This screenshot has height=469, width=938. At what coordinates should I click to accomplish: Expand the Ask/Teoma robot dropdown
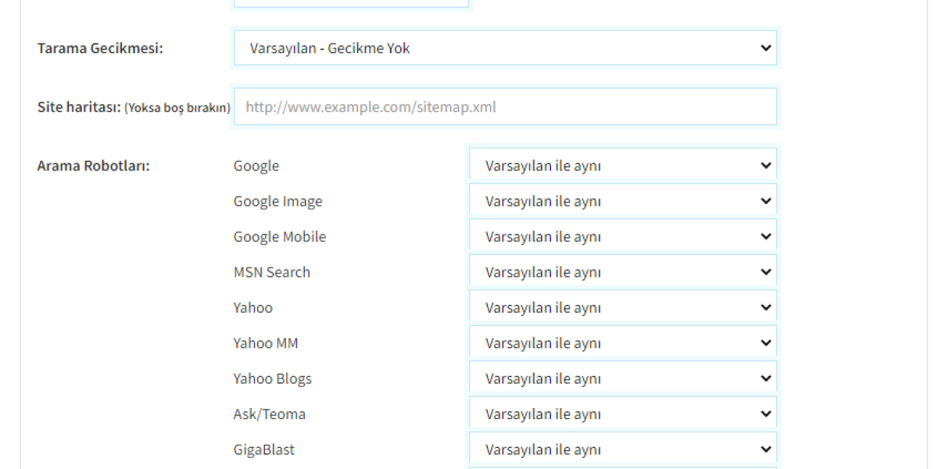(623, 414)
